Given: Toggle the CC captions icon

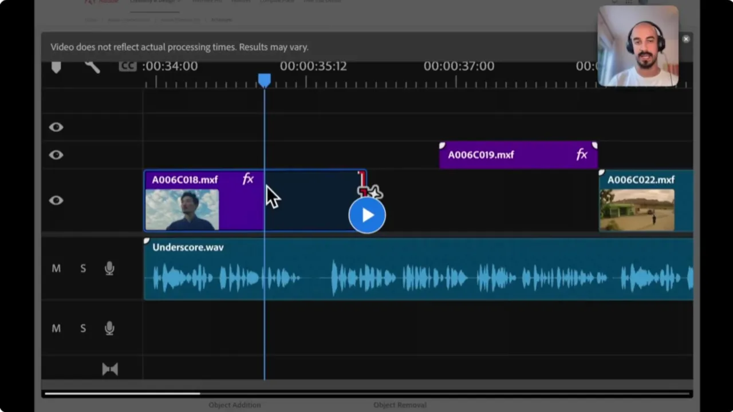Looking at the screenshot, I should (127, 66).
